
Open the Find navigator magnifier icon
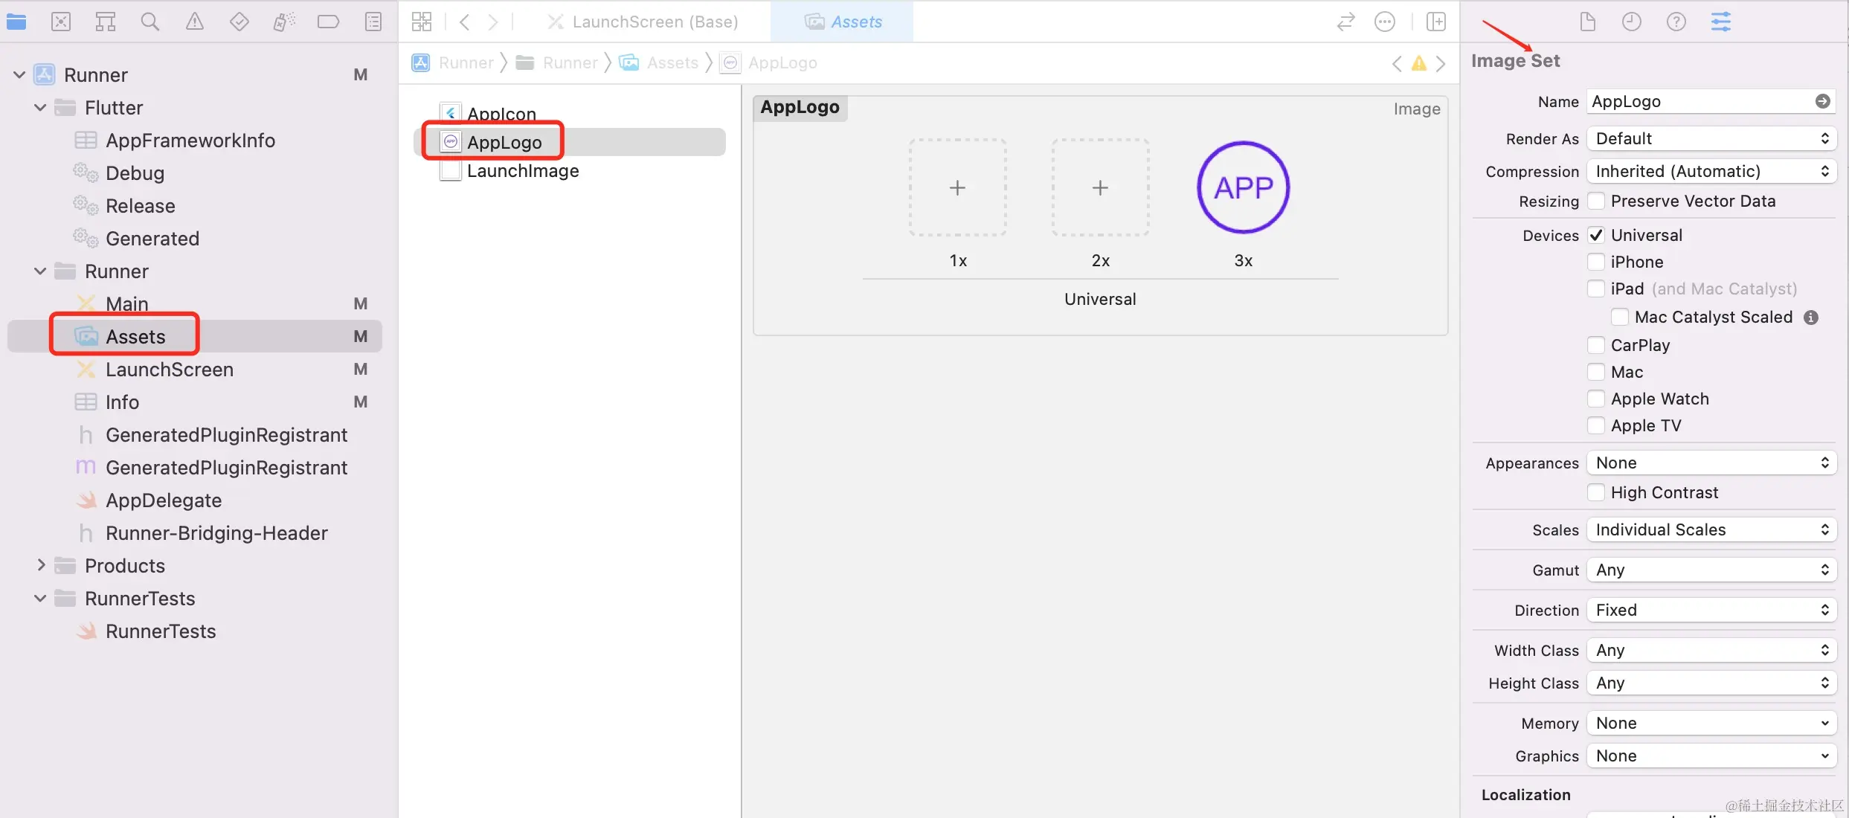coord(150,22)
